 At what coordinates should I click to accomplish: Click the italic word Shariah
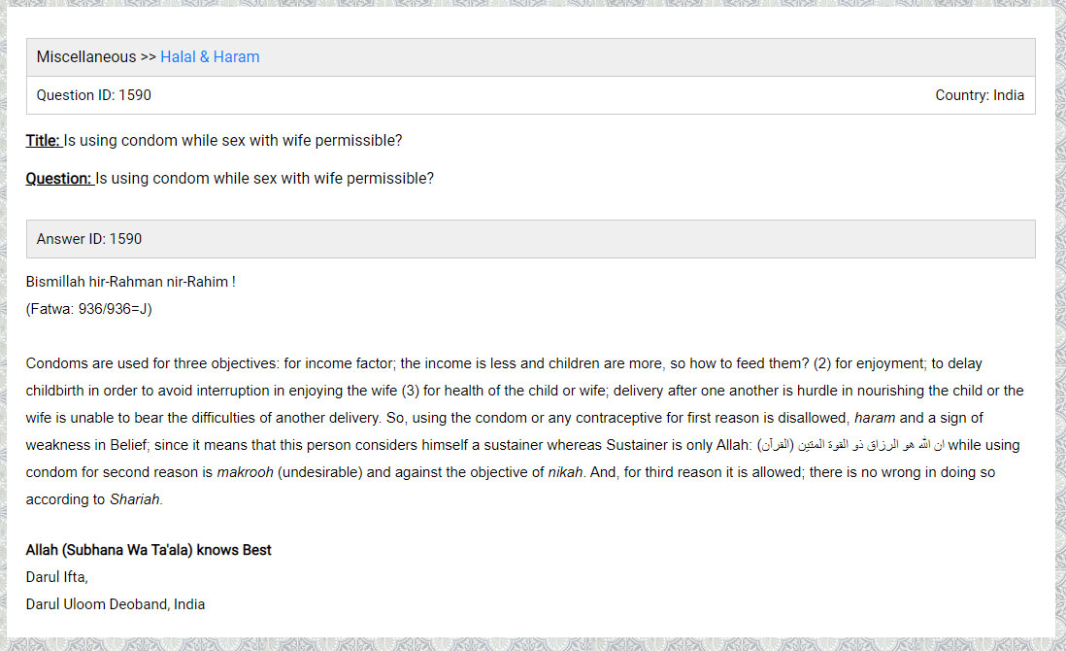click(134, 499)
